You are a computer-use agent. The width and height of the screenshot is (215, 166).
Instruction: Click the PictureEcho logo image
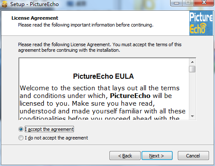click(201, 23)
